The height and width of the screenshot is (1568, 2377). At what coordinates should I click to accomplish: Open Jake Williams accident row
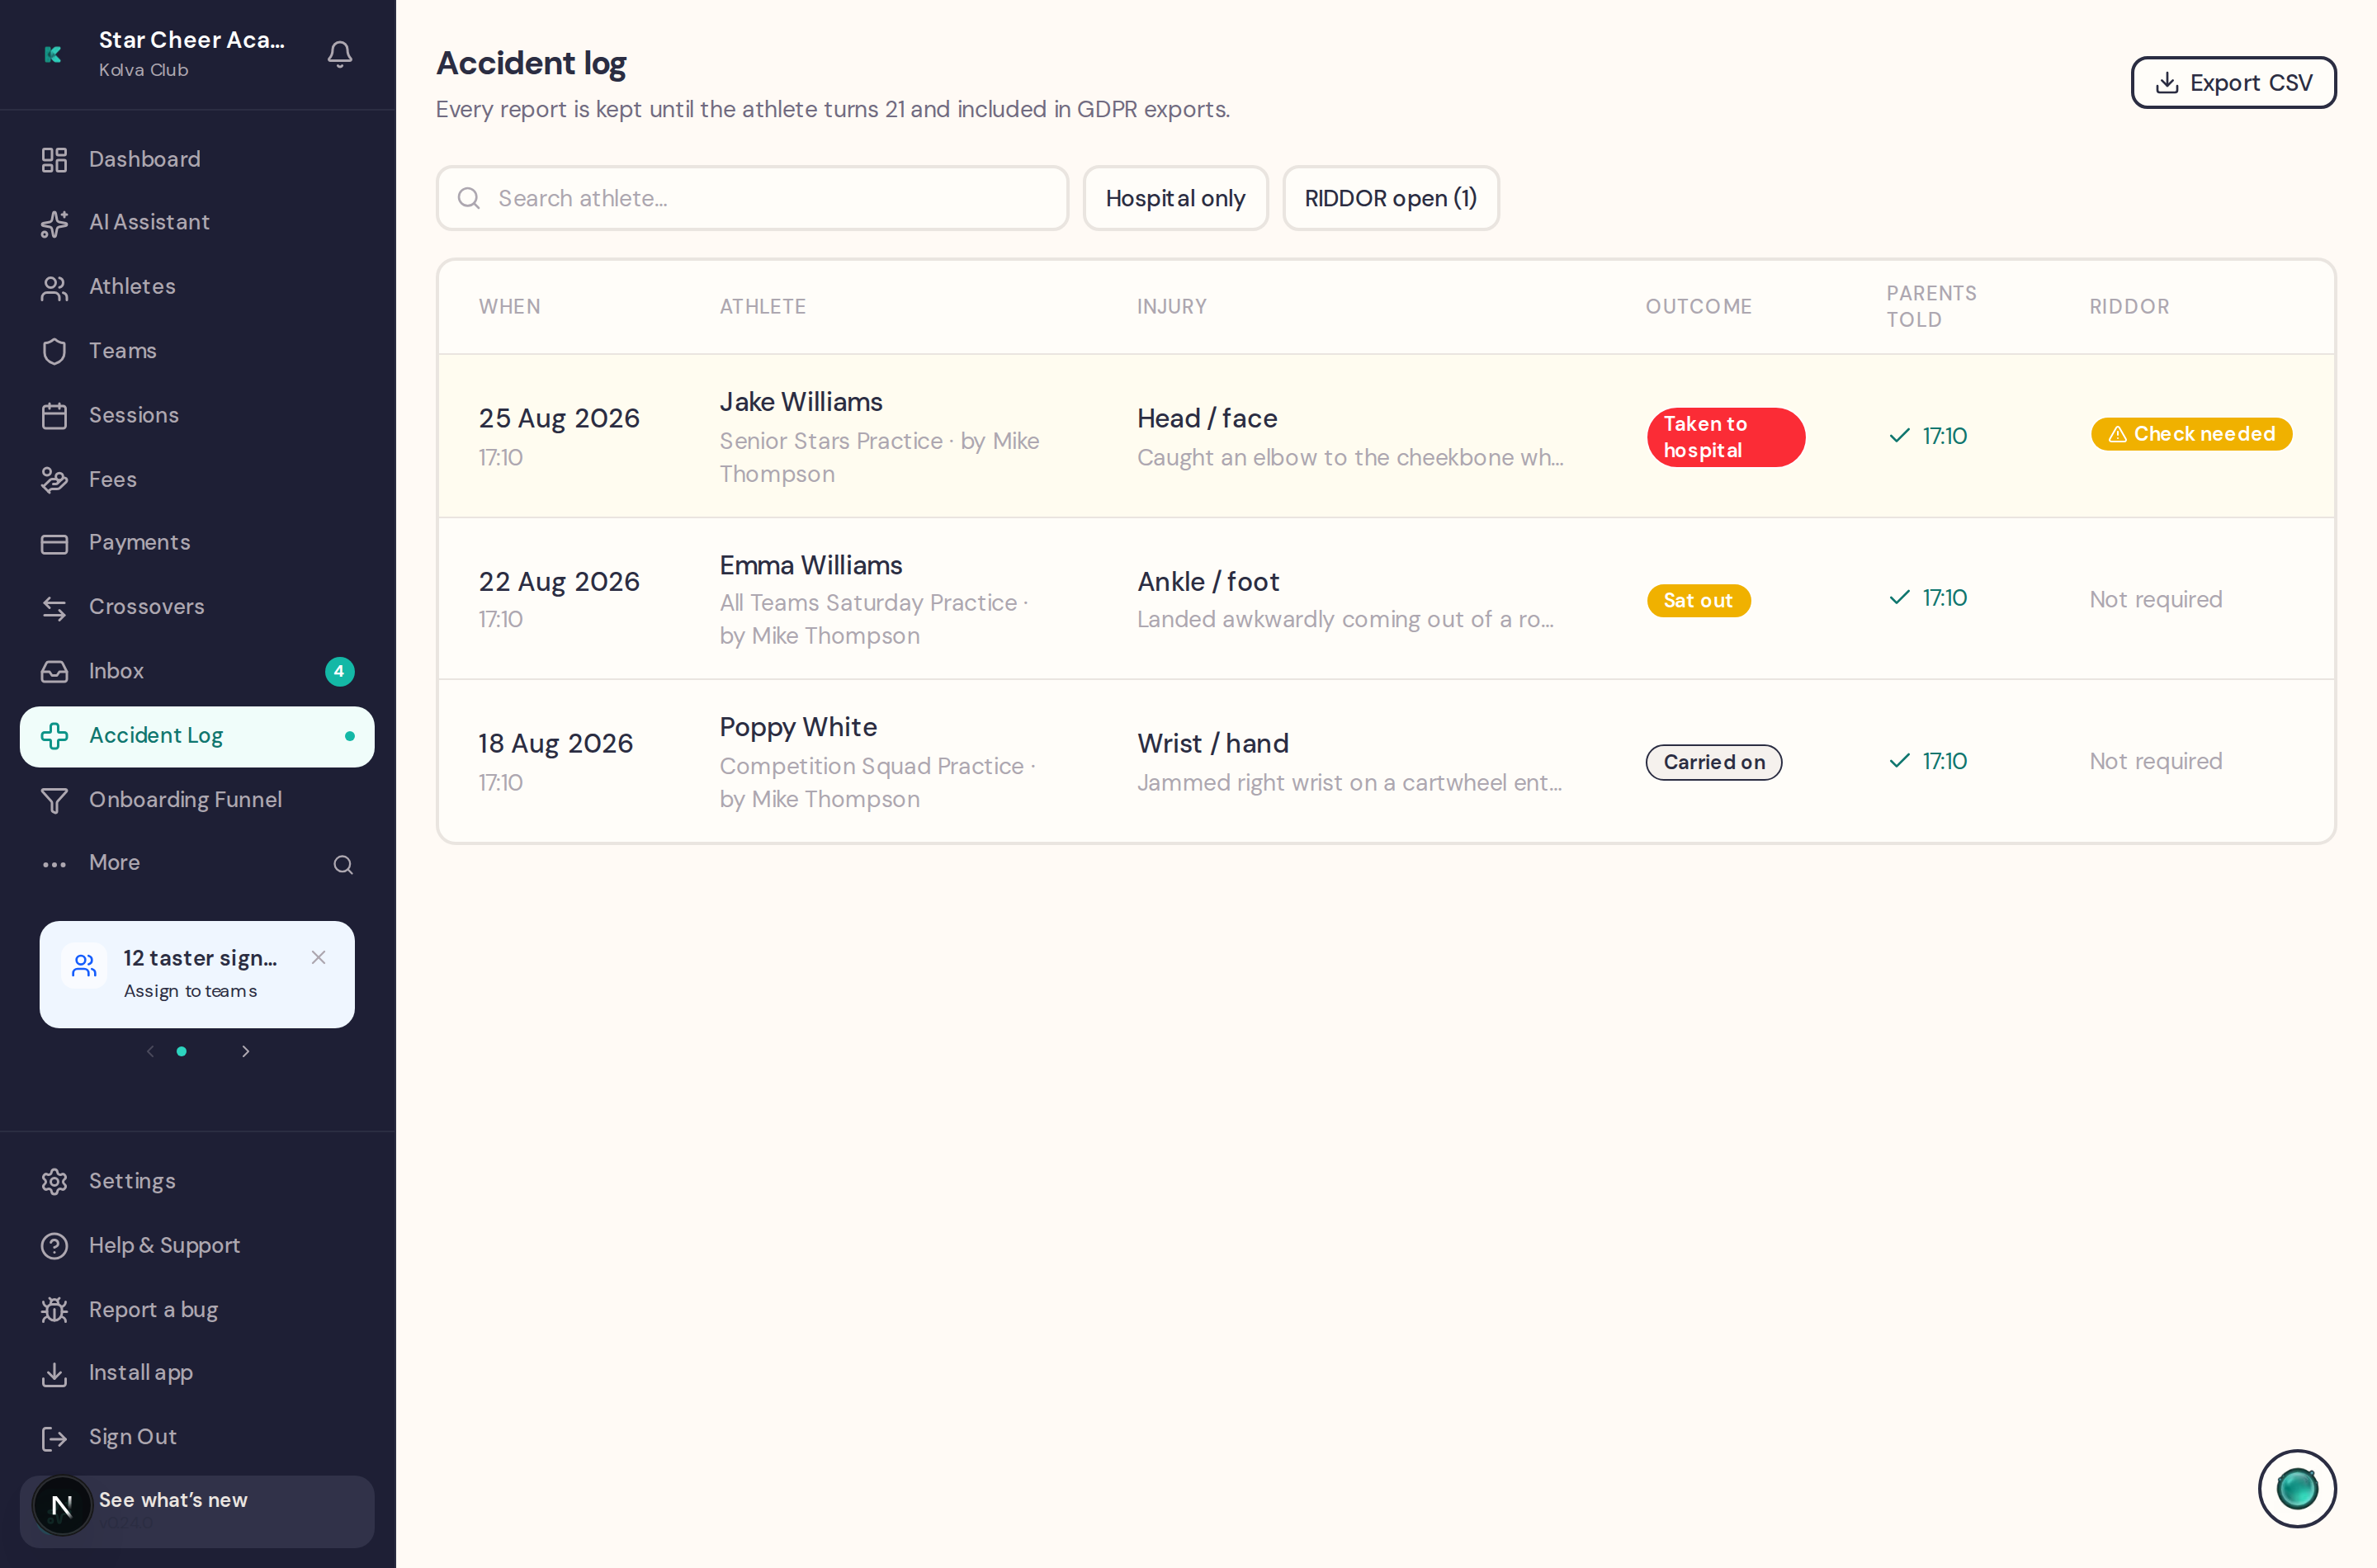click(1386, 436)
